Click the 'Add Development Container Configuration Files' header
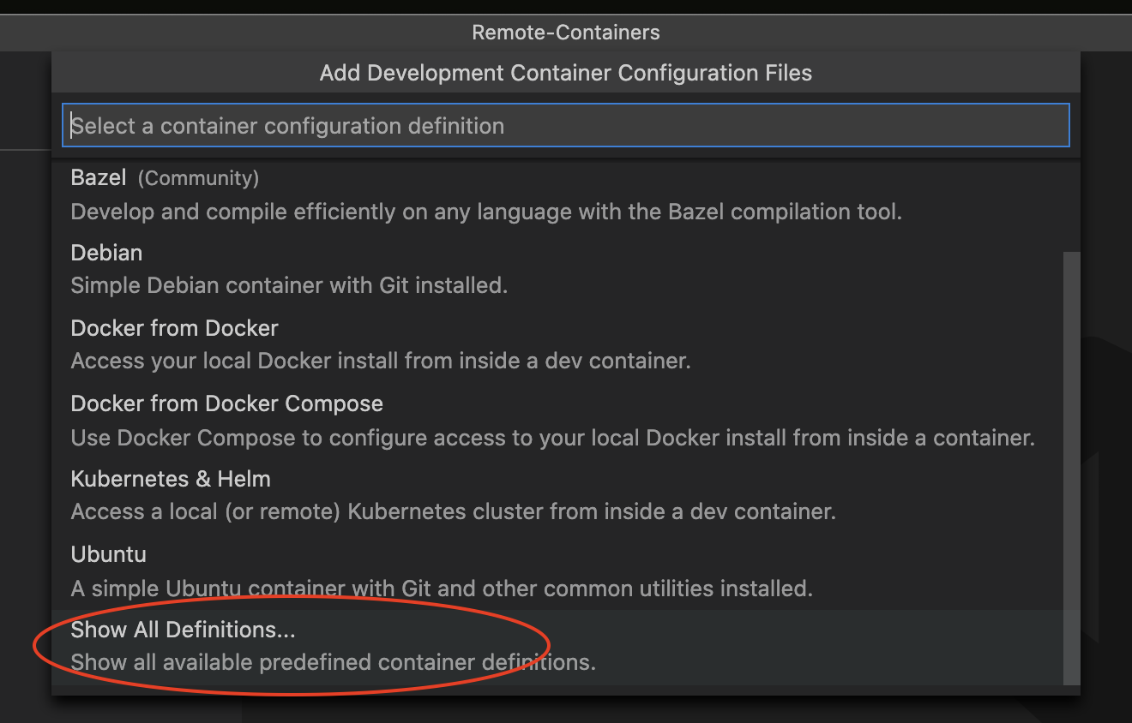 coord(566,73)
